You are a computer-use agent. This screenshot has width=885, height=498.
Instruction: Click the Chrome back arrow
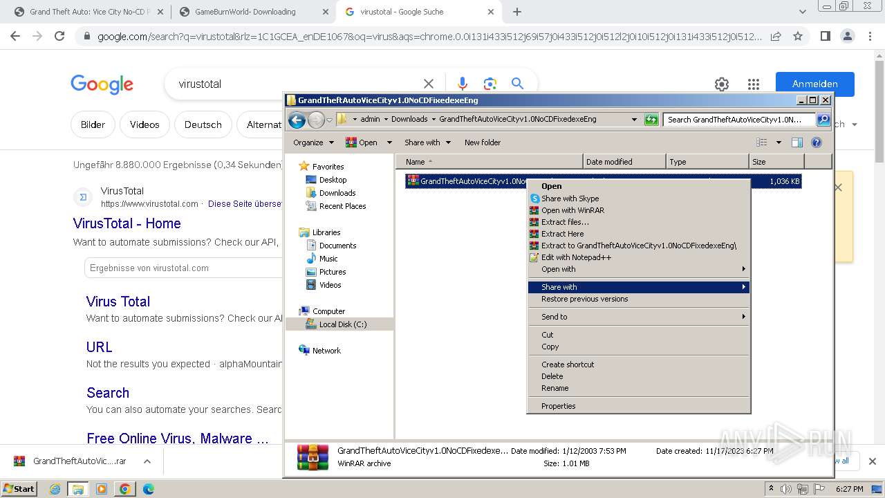(15, 36)
